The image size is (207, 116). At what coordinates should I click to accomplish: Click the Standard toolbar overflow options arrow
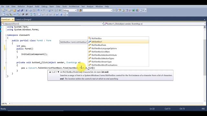(146, 11)
